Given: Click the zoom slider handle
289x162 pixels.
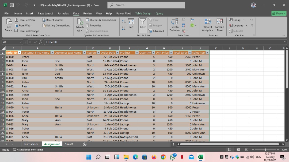Looking at the screenshot, I should tap(266, 150).
